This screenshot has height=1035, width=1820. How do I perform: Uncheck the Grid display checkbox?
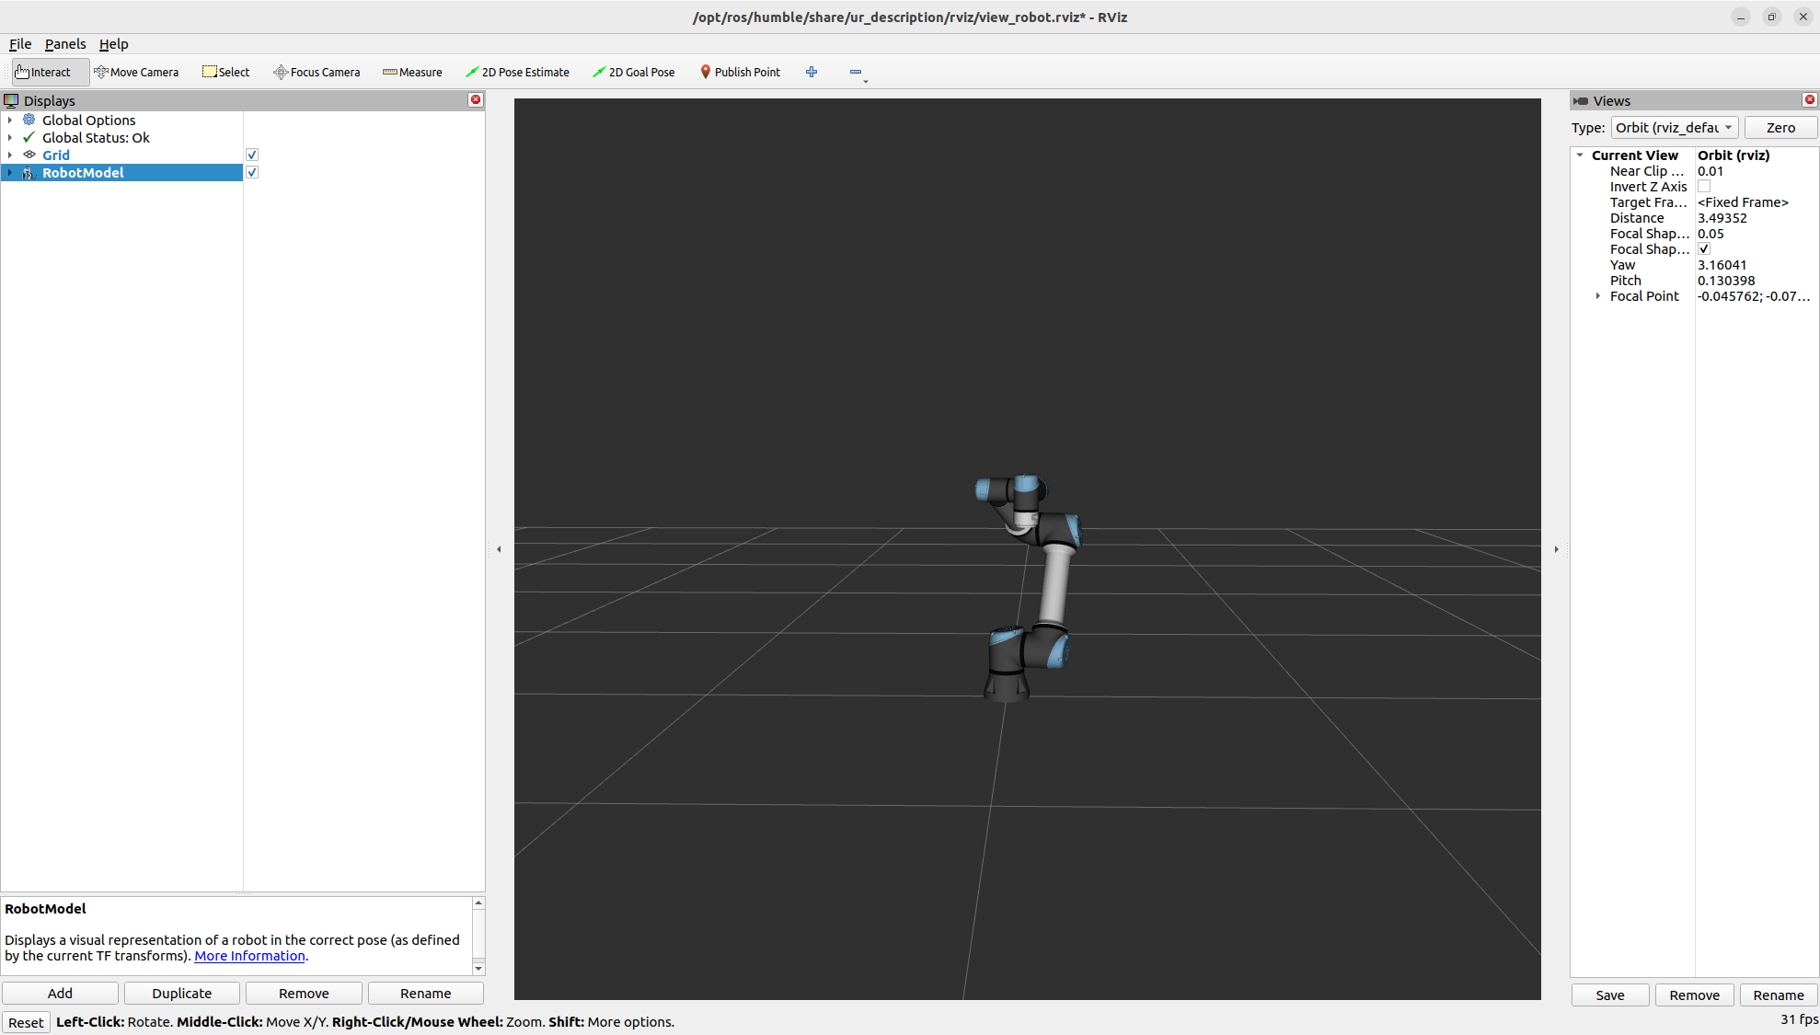(252, 155)
